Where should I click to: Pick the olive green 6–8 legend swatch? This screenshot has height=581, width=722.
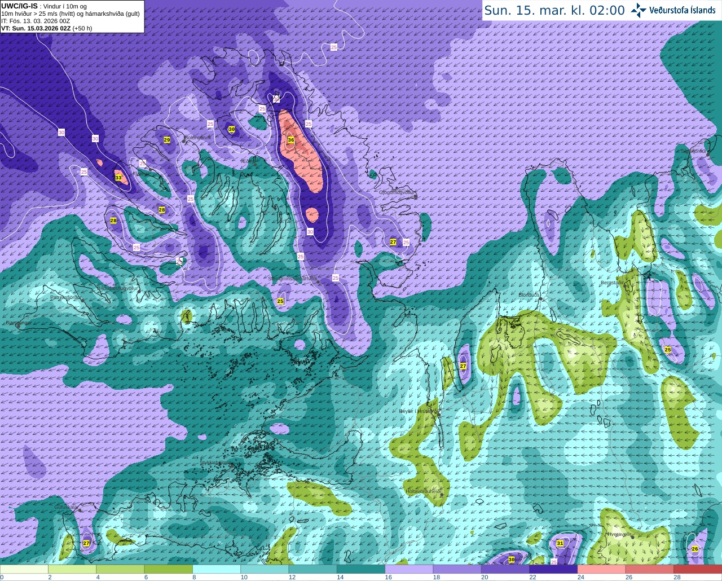pos(169,569)
